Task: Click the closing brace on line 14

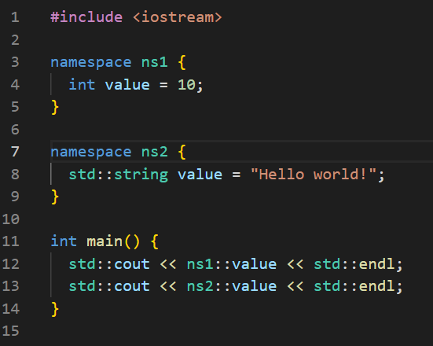Action: point(55,309)
